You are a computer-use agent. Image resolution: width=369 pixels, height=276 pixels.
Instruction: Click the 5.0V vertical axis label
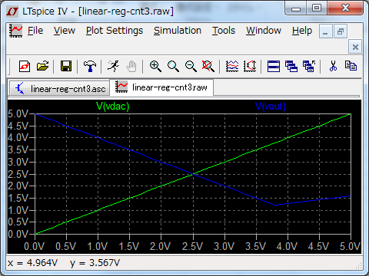18,113
